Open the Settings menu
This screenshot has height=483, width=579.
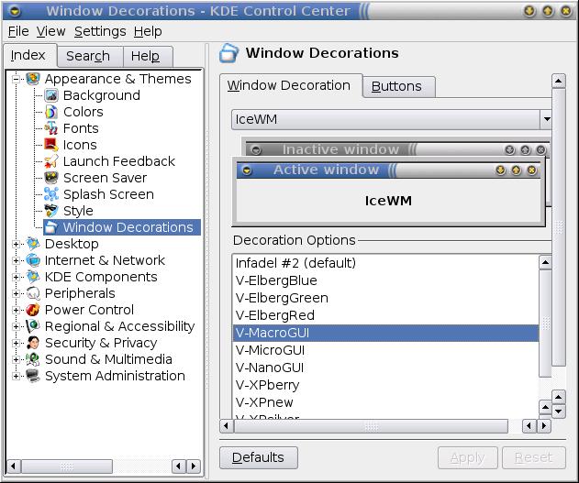(x=100, y=31)
